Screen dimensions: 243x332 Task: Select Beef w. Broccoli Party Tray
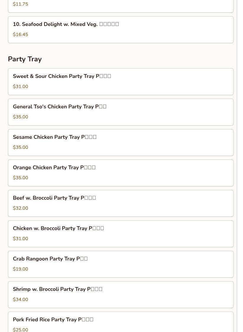click(x=54, y=198)
